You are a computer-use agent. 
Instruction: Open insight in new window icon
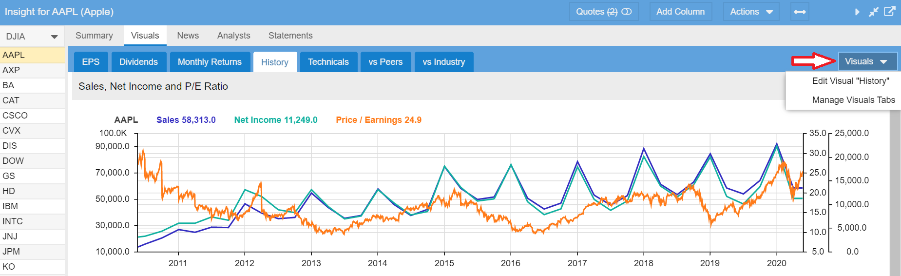point(889,11)
